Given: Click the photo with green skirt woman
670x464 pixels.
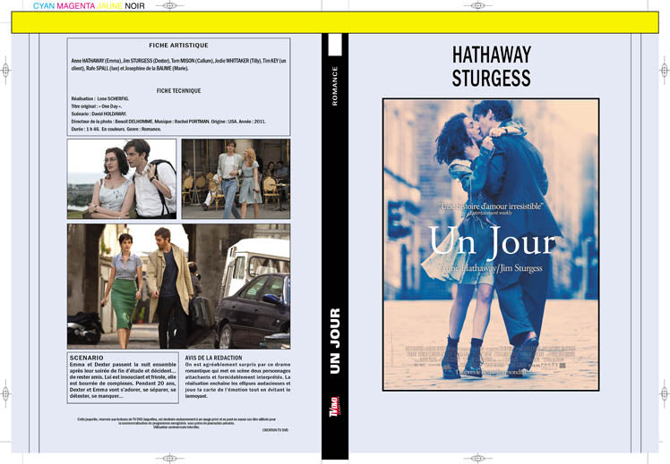Looking at the screenshot, I should (x=178, y=286).
